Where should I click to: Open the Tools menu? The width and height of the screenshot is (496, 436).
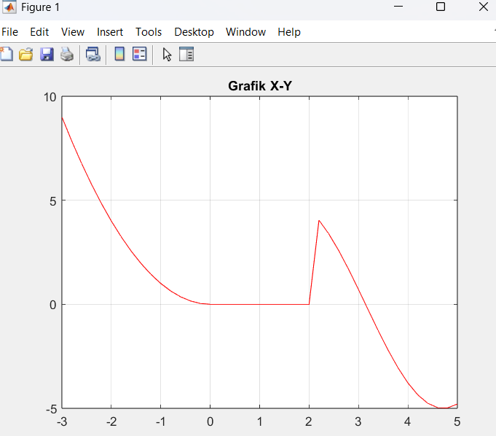pyautogui.click(x=149, y=32)
